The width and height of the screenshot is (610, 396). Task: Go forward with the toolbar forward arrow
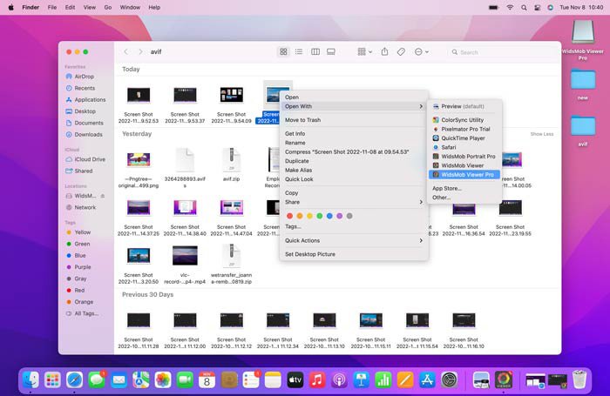(x=140, y=51)
